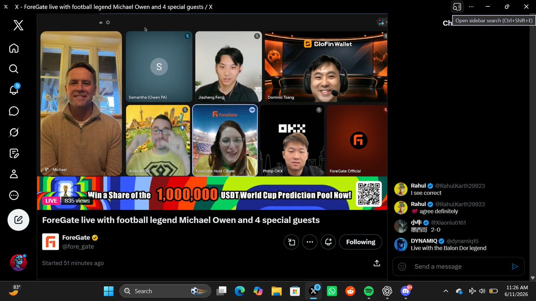Open the DYNAMIQ username in chat
Image resolution: width=536 pixels, height=301 pixels.
424,241
